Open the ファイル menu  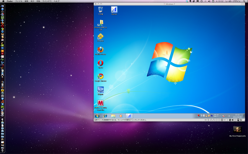tap(19, 1)
